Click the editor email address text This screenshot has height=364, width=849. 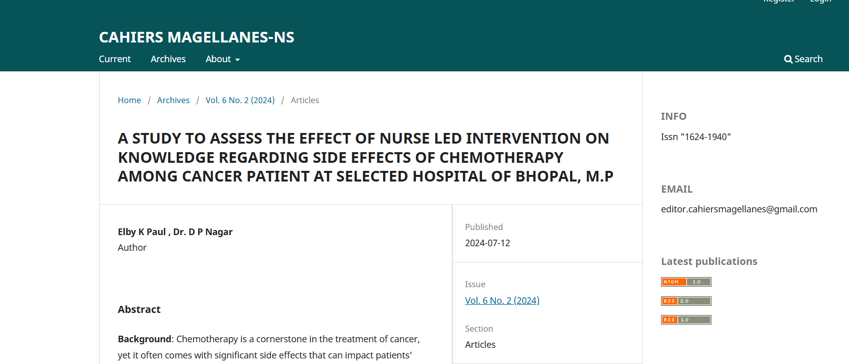coord(739,209)
